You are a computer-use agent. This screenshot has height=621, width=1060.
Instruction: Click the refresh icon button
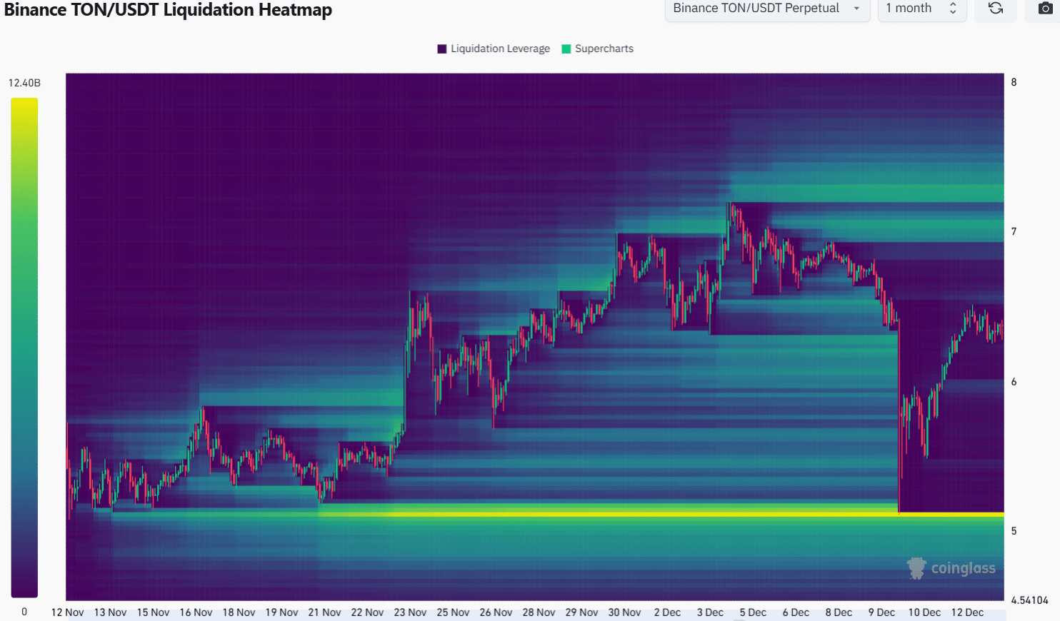coord(996,9)
